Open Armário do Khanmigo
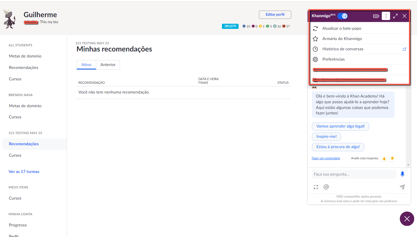The image size is (417, 237). [359, 39]
